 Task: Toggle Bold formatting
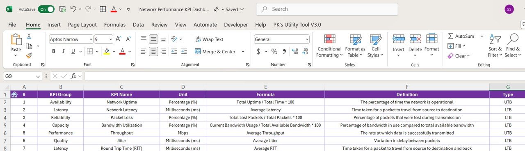coord(53,52)
